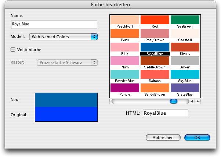221x157 pixels.
Task: Open the Modell dropdown
Action: coord(64,37)
